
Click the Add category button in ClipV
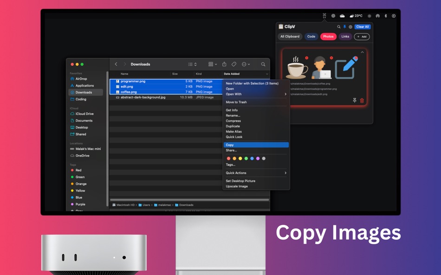point(362,37)
